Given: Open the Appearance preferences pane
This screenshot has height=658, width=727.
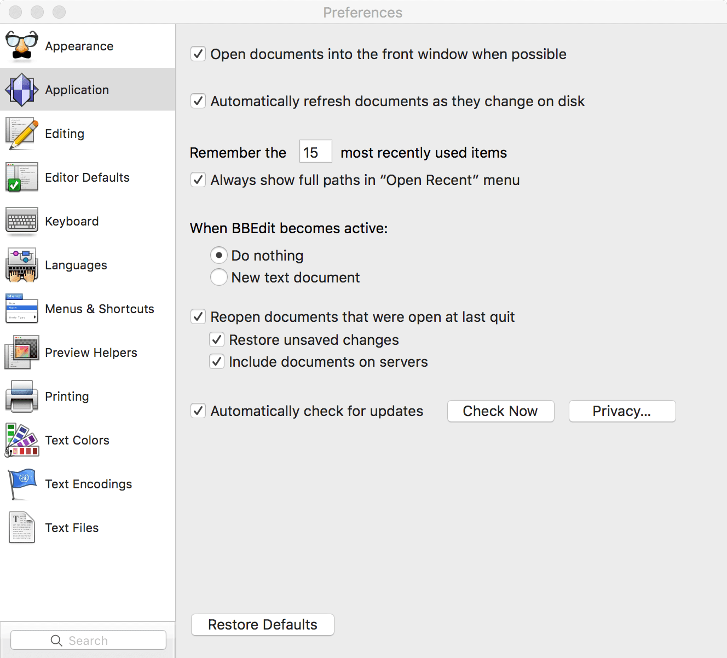Looking at the screenshot, I should pyautogui.click(x=79, y=46).
